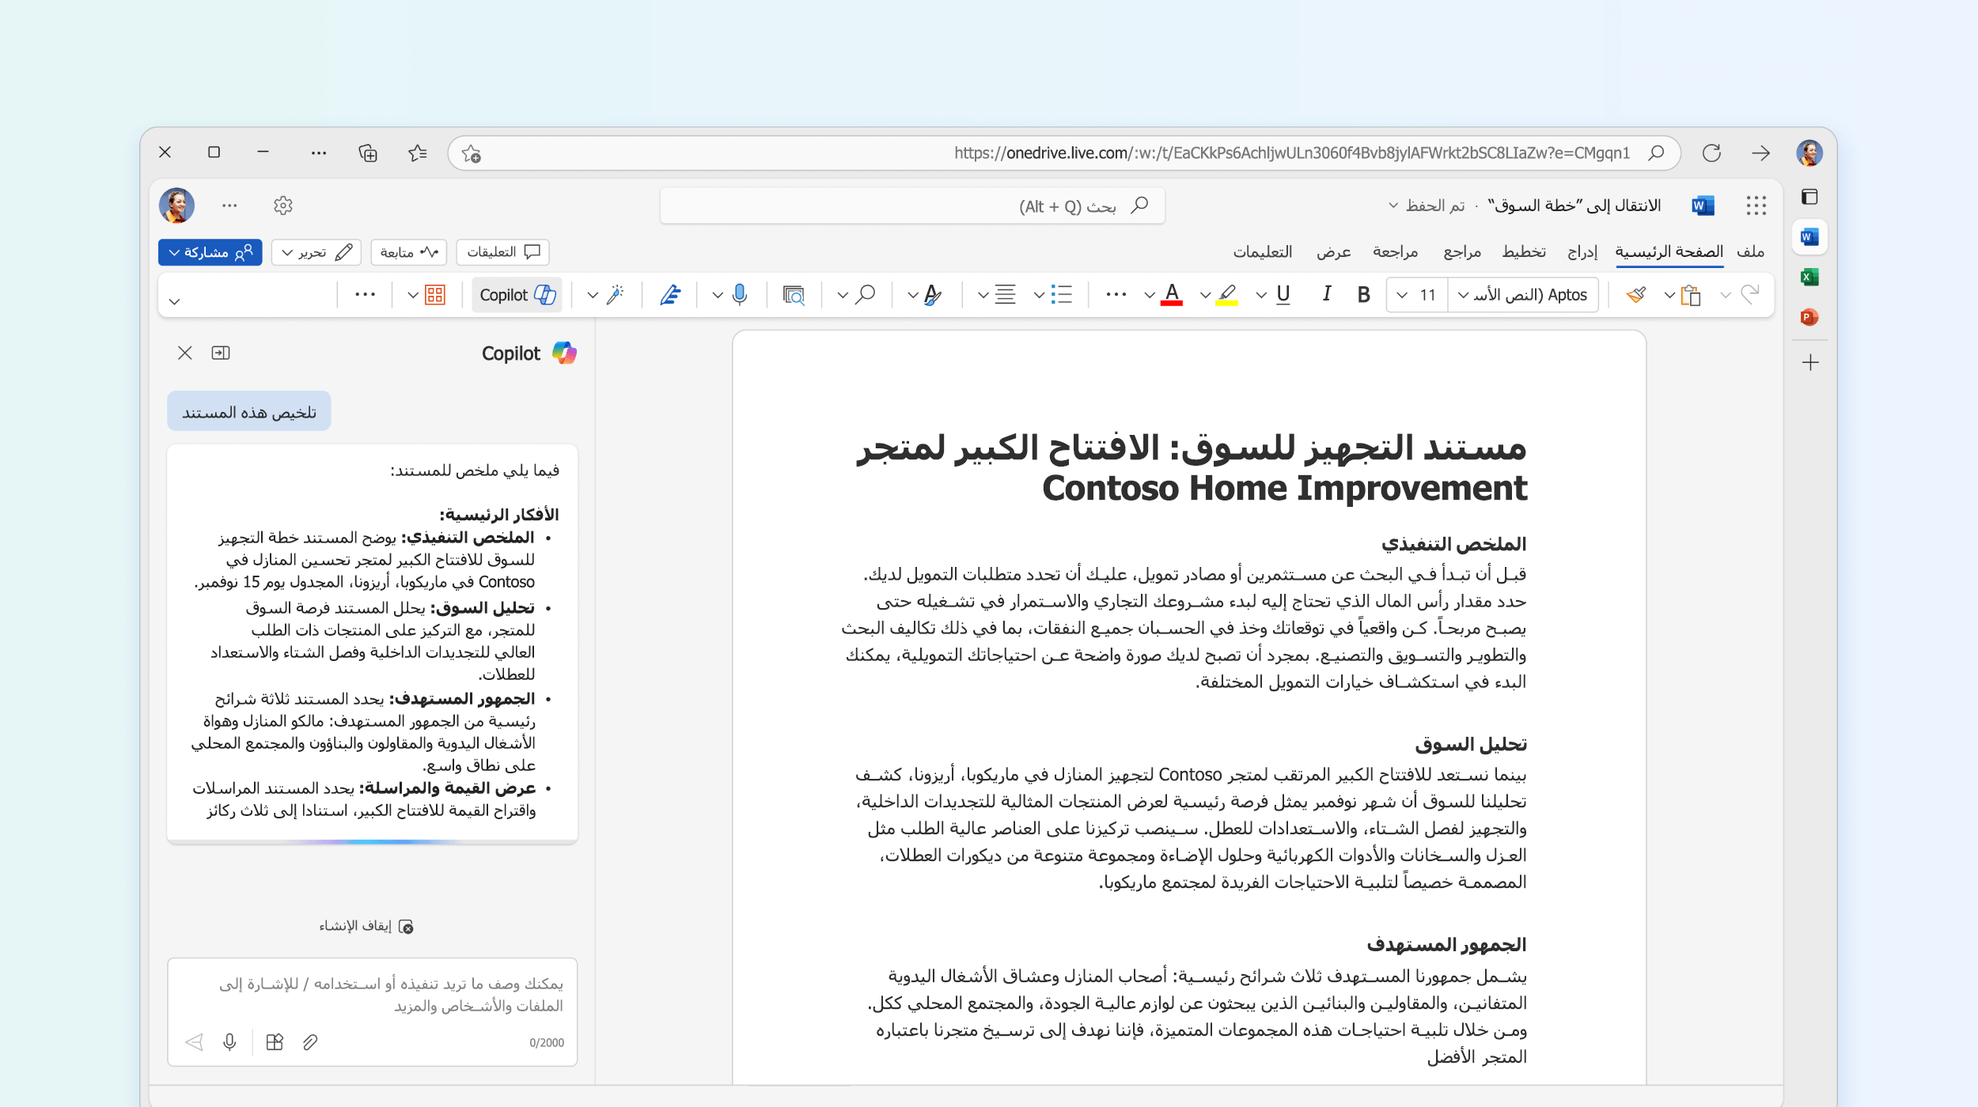Open the ribbon overflow ellipsis near Add-ins
This screenshot has height=1107, width=1978.
365,295
